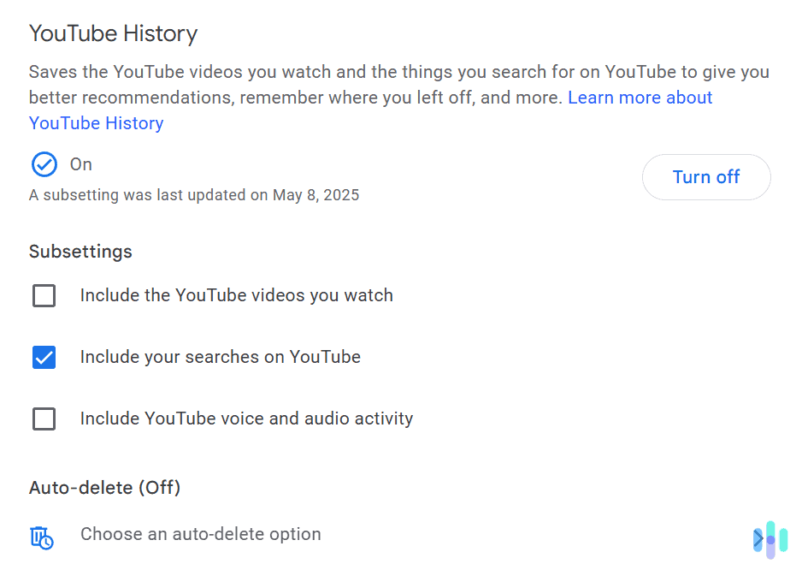The image size is (802, 564).
Task: Select the YouTube History heading
Action: tap(113, 33)
